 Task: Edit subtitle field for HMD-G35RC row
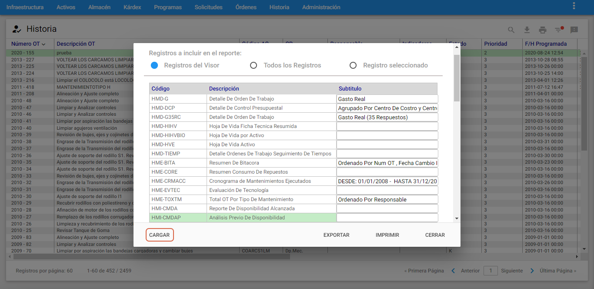[x=387, y=117]
